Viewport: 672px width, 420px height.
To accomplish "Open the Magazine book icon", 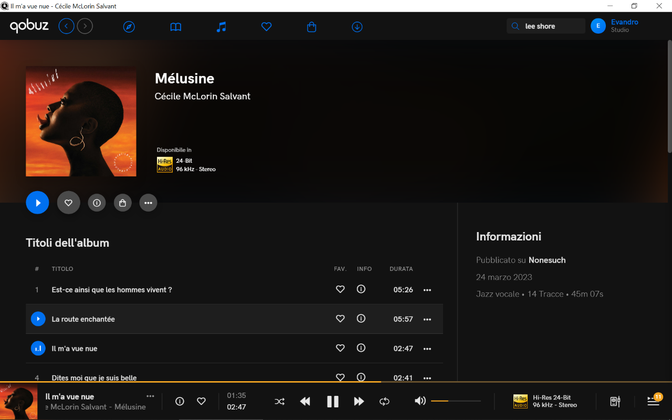I will pyautogui.click(x=176, y=27).
